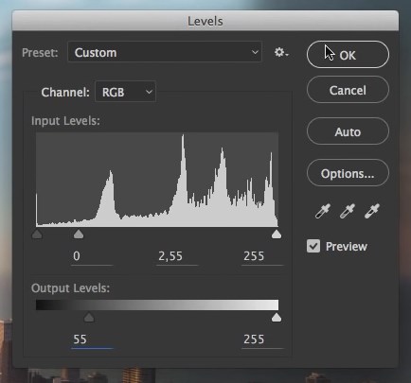Click the input shadow value field 0
The width and height of the screenshot is (411, 383).
click(x=92, y=256)
